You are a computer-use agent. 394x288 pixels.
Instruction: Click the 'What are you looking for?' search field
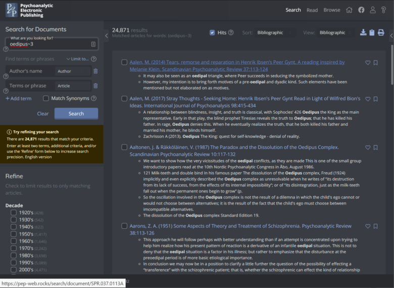pos(48,44)
